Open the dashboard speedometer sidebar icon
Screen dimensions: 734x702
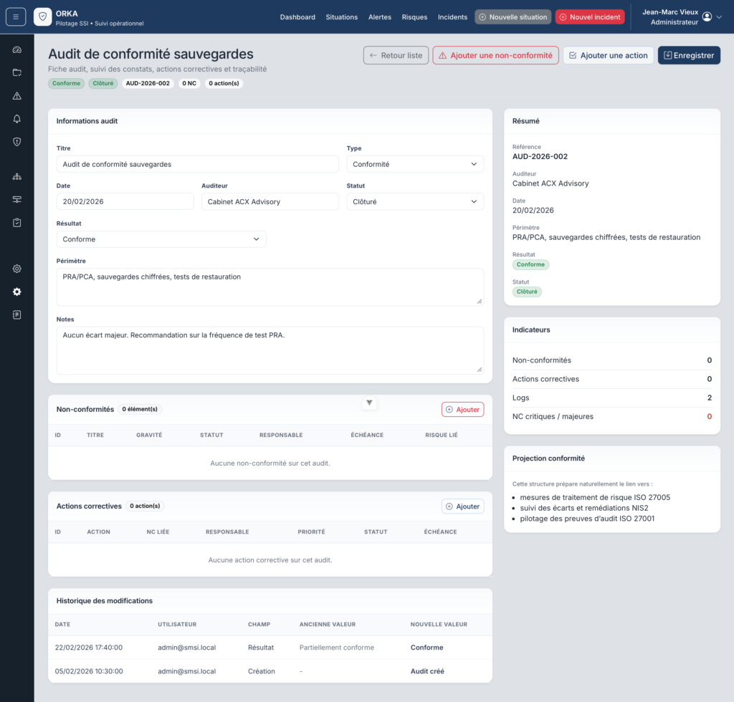tap(17, 49)
